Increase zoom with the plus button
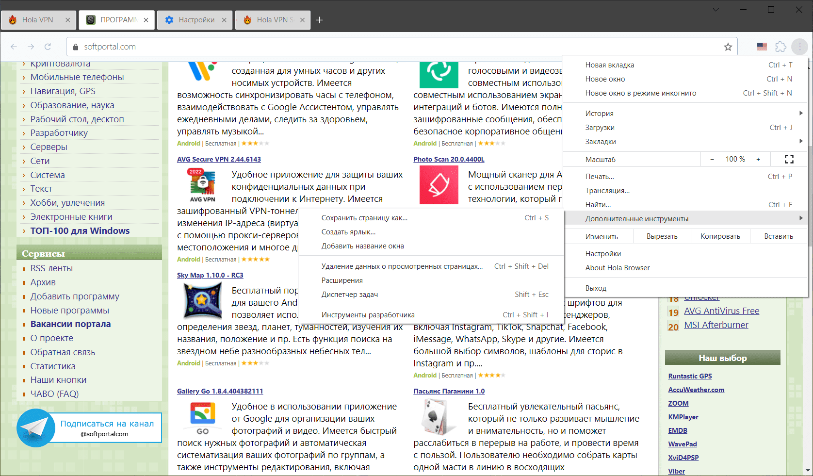This screenshot has height=476, width=813. tap(758, 159)
